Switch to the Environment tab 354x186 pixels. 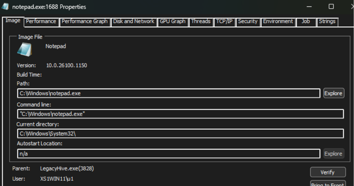pyautogui.click(x=278, y=22)
